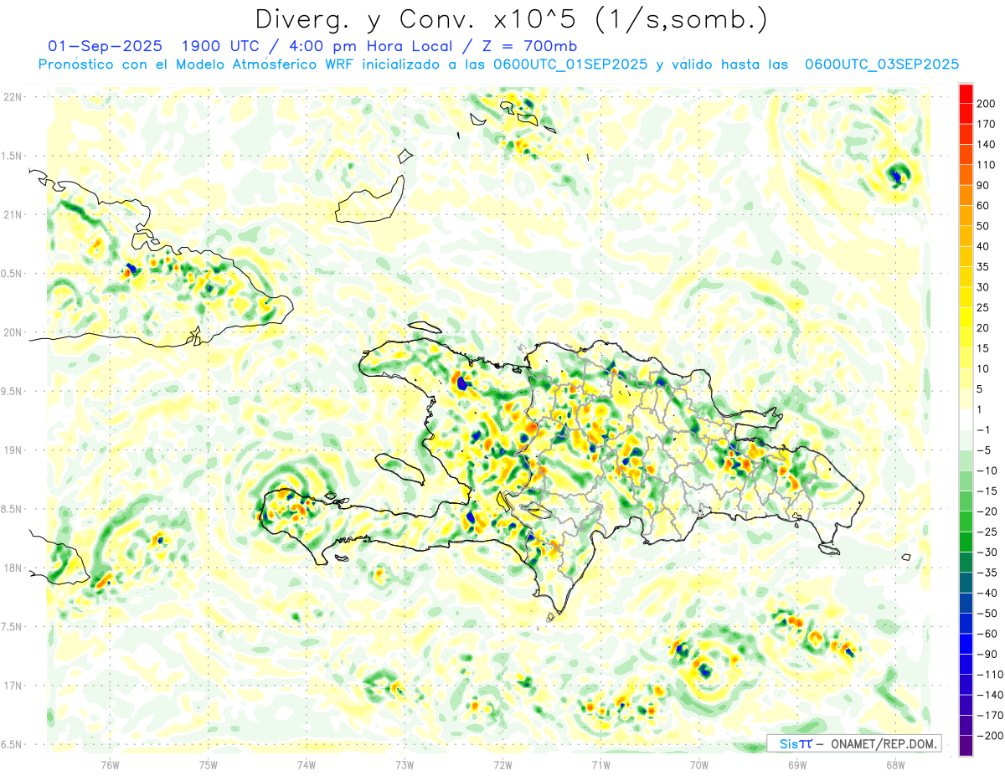This screenshot has height=776, width=1005.
Task: Click the red swatch atop the color scale
Action: (966, 93)
